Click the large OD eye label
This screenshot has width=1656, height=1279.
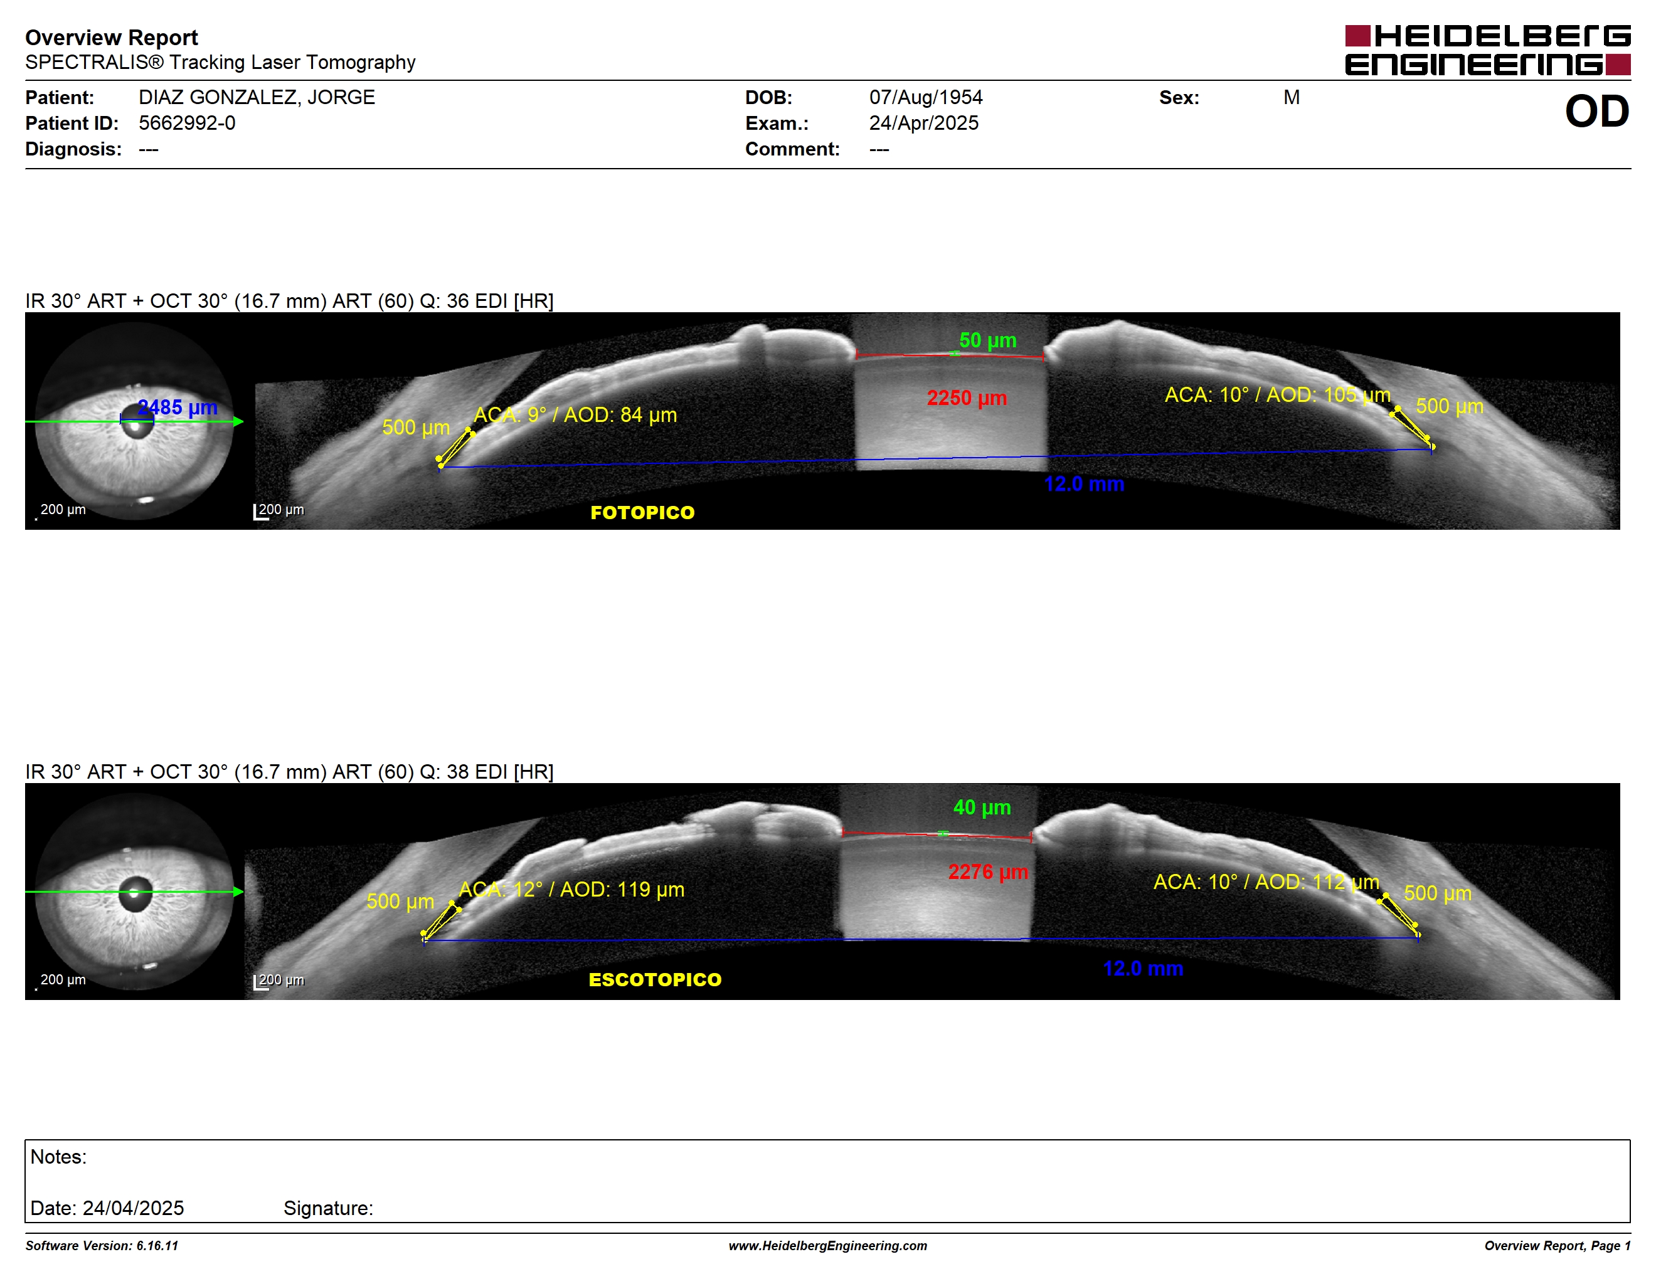click(1597, 112)
